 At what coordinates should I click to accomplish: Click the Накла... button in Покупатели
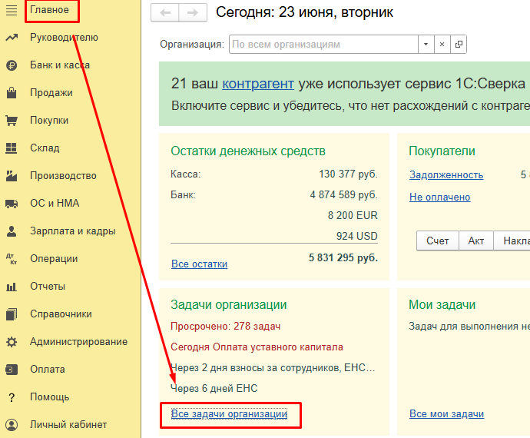pos(512,241)
